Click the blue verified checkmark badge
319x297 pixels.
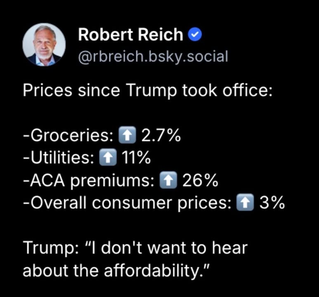pos(195,35)
